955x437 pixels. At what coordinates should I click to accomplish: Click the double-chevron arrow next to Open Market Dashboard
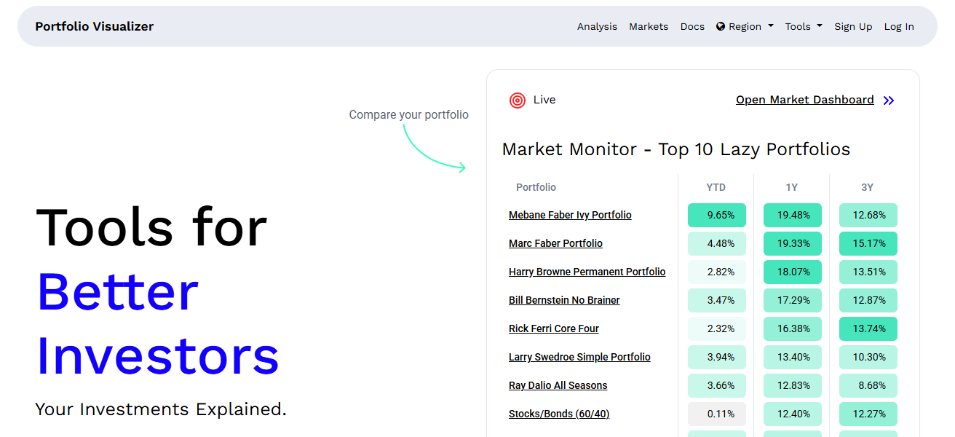[x=889, y=100]
